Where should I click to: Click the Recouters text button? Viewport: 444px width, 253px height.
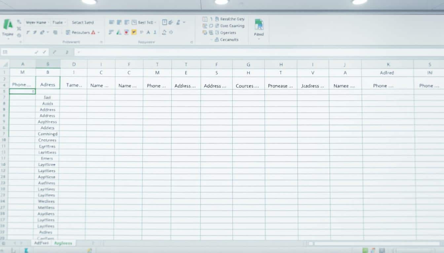81,33
